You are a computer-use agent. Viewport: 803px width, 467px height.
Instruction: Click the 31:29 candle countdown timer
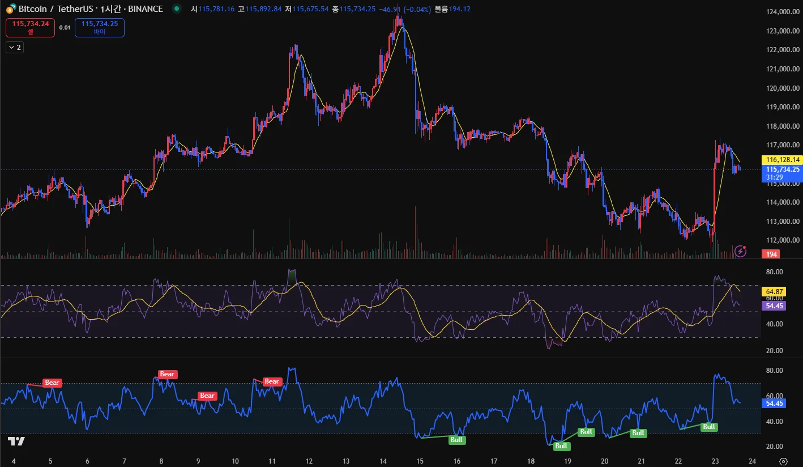point(775,177)
